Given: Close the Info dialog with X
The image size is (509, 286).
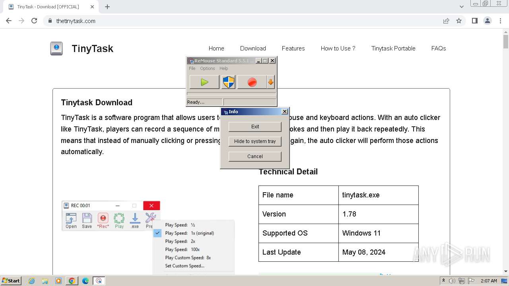Looking at the screenshot, I should click(285, 112).
